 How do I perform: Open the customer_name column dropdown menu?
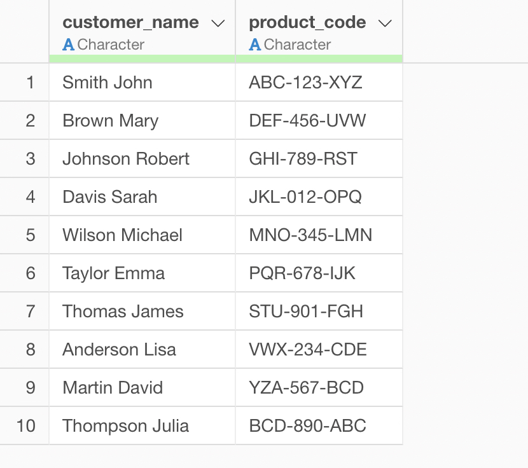coord(218,24)
